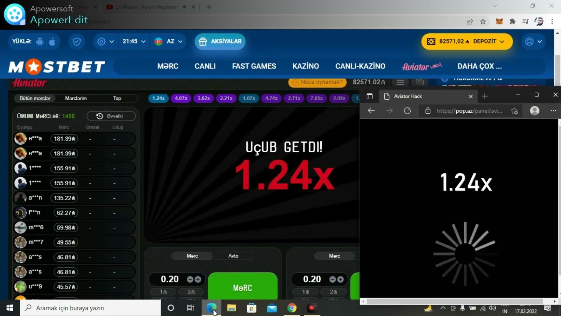Click the Necə oynamalı? help button
The image size is (561, 316).
318,82
